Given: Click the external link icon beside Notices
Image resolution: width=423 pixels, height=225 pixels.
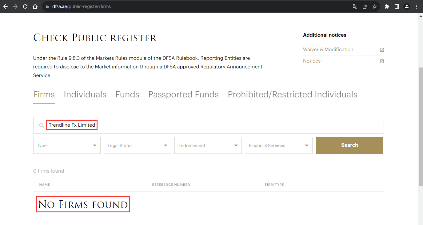Looking at the screenshot, I should [x=382, y=61].
